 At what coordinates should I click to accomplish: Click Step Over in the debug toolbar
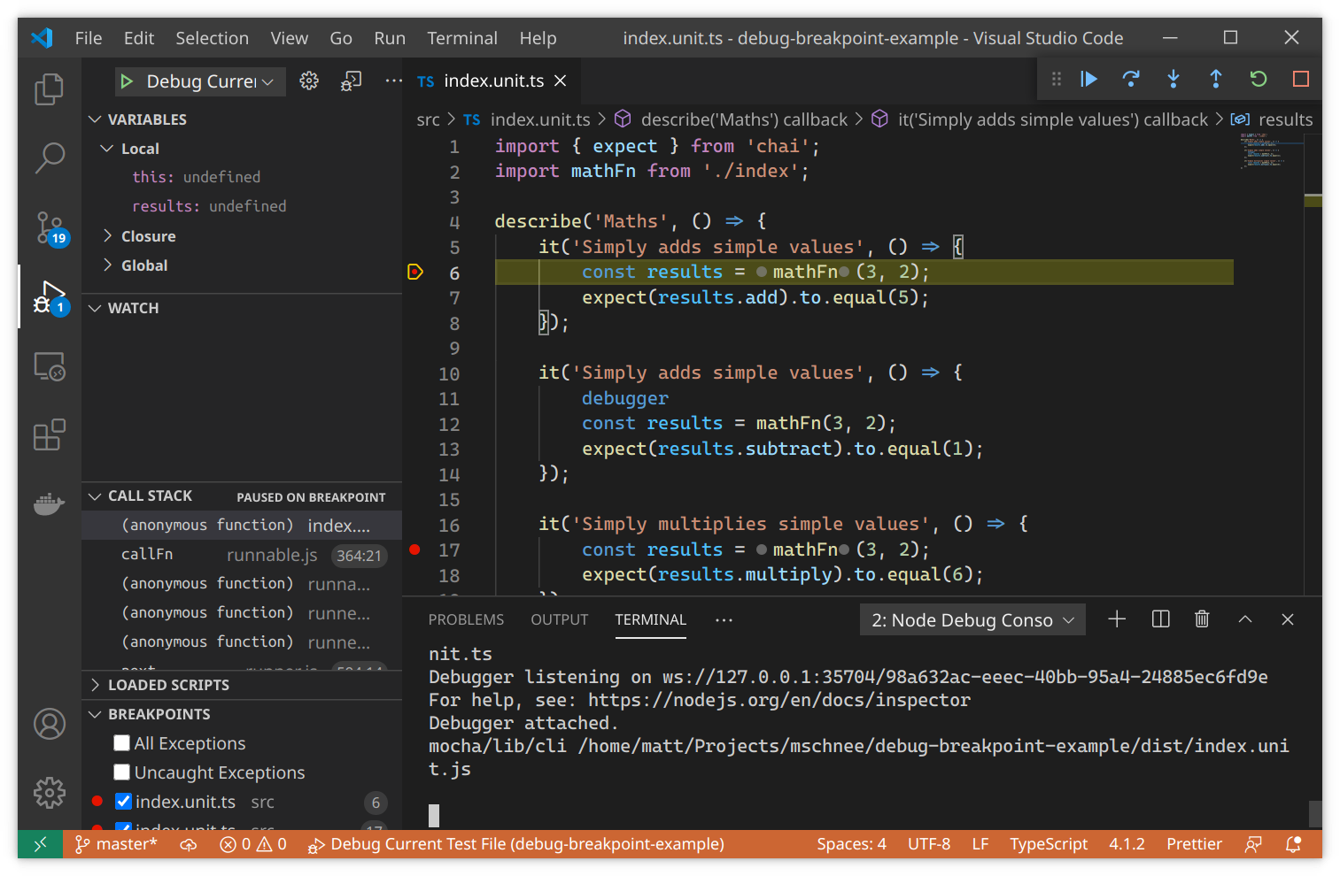click(x=1131, y=80)
